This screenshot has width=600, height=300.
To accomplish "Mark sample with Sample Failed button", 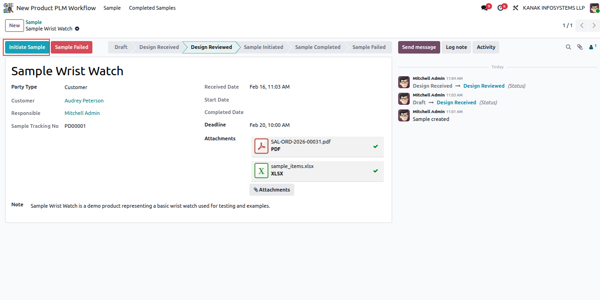I will click(x=72, y=47).
